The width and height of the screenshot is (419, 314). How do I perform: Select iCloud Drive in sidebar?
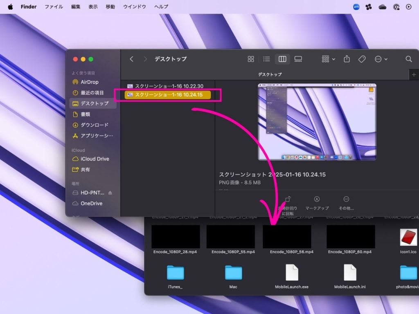(95, 159)
